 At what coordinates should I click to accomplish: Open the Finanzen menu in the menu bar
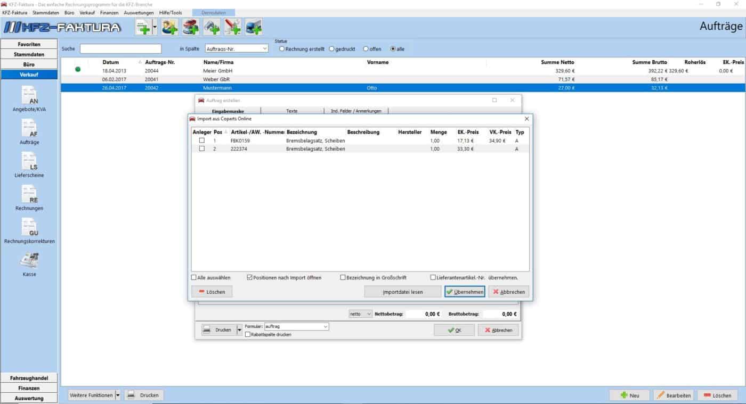tap(110, 12)
